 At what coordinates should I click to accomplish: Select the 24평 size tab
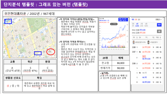point(137,24)
